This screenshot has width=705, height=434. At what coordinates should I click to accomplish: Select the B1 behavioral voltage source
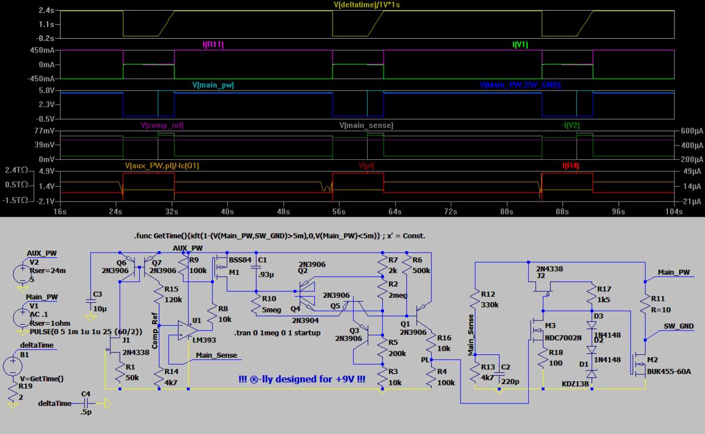click(13, 366)
